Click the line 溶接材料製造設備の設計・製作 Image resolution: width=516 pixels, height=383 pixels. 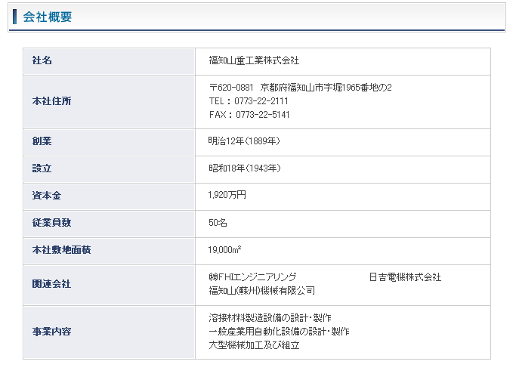click(x=270, y=318)
